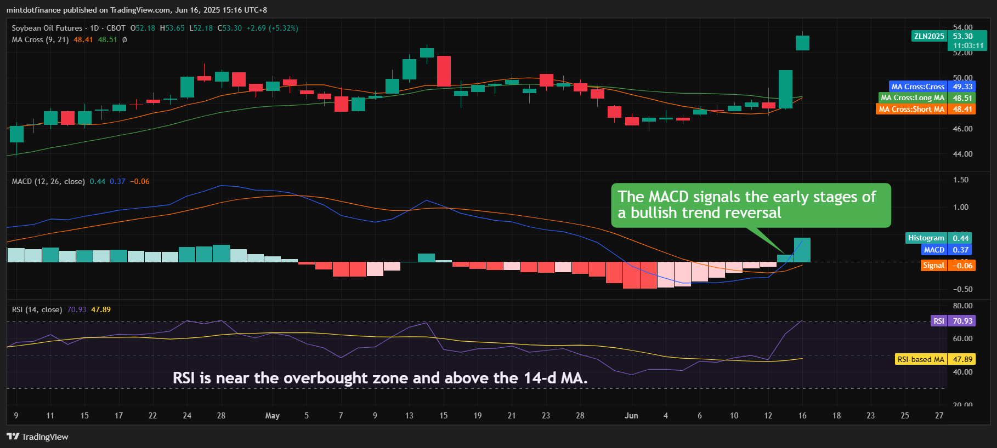Click the orange Signal axis label
The height and width of the screenshot is (448, 997).
point(933,266)
